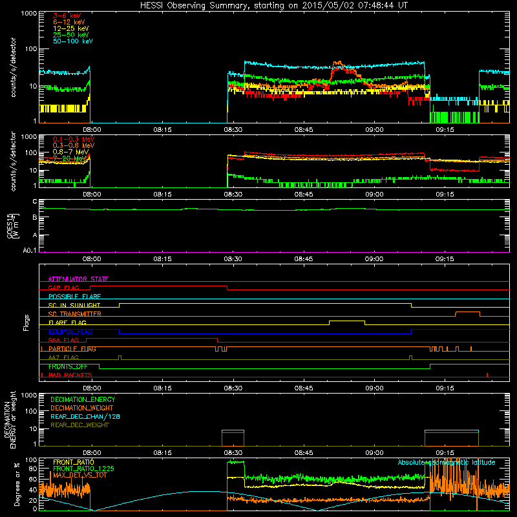The width and height of the screenshot is (517, 517).
Task: Select the FLARE_FLAG label
Action: pos(67,322)
